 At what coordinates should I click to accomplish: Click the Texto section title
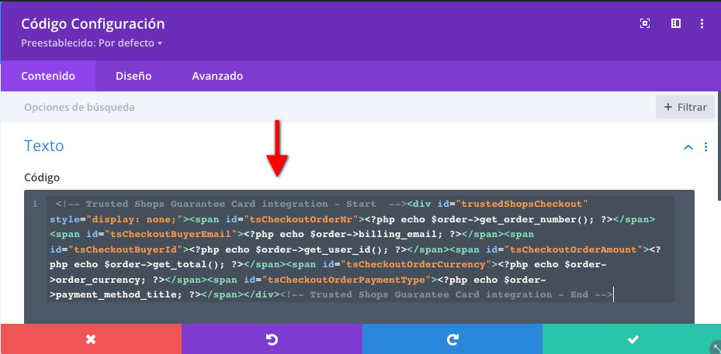tap(43, 146)
